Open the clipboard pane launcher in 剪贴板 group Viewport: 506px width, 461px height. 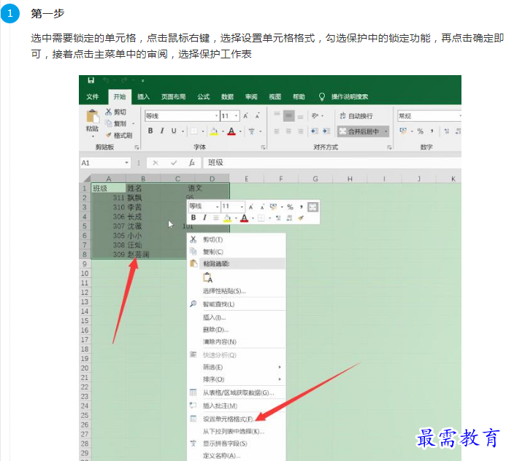tap(137, 147)
